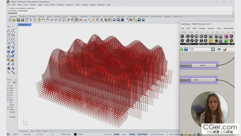Enable the Quad osnap checkbox

pos(8,105)
